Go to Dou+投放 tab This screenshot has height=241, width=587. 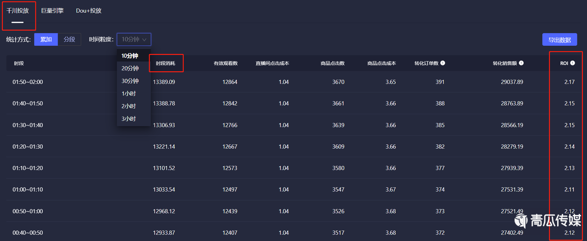(x=89, y=11)
